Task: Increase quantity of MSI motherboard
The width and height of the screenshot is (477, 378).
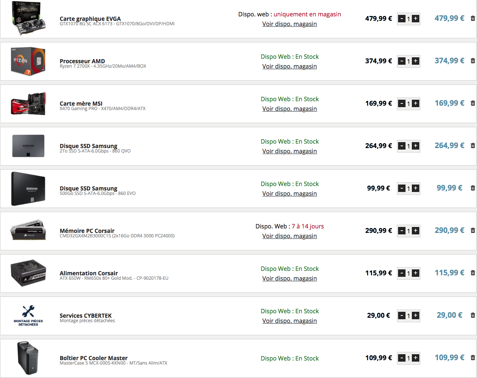Action: pyautogui.click(x=416, y=103)
